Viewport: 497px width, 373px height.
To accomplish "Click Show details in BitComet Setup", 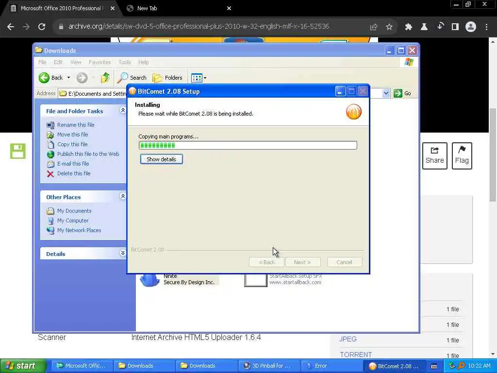I will coord(161,159).
